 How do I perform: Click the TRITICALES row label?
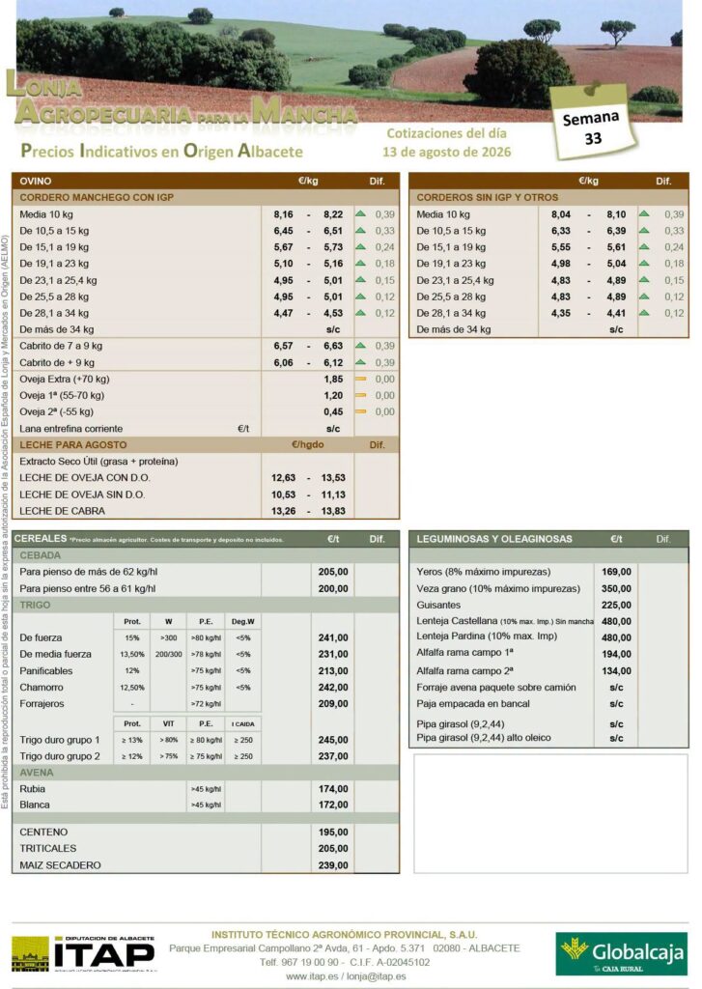click(48, 848)
